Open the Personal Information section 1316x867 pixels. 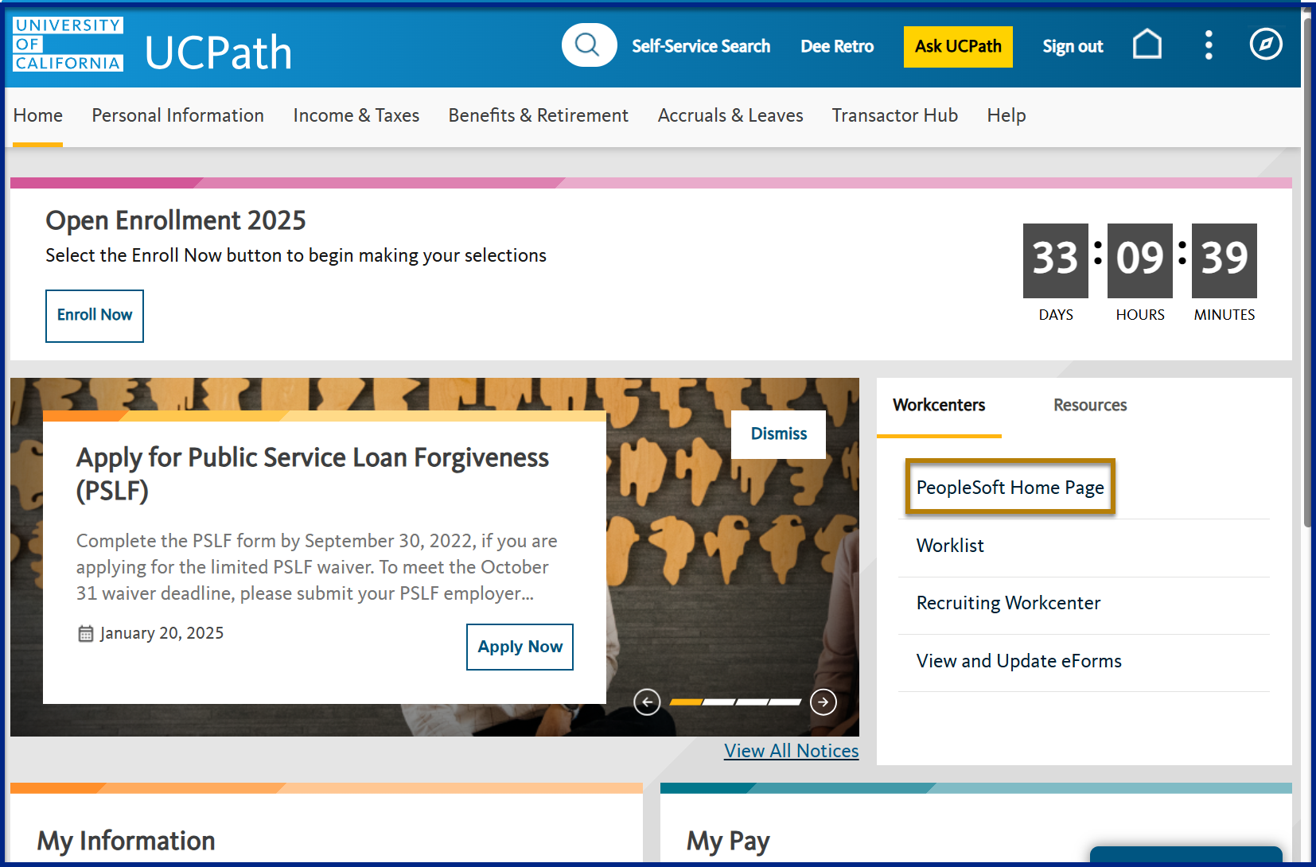coord(177,115)
